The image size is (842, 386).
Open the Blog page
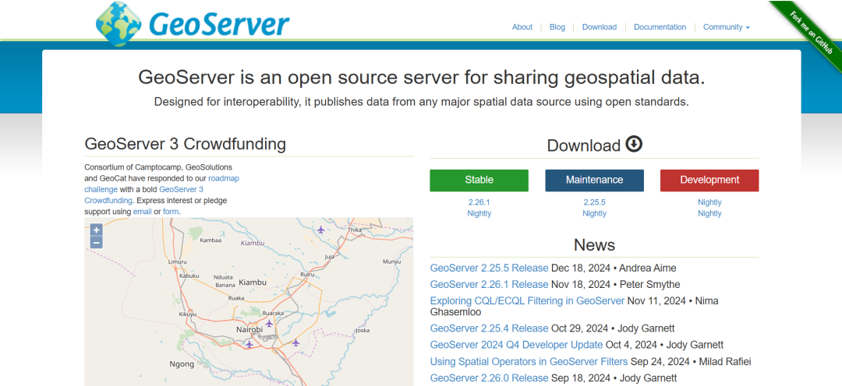(557, 26)
